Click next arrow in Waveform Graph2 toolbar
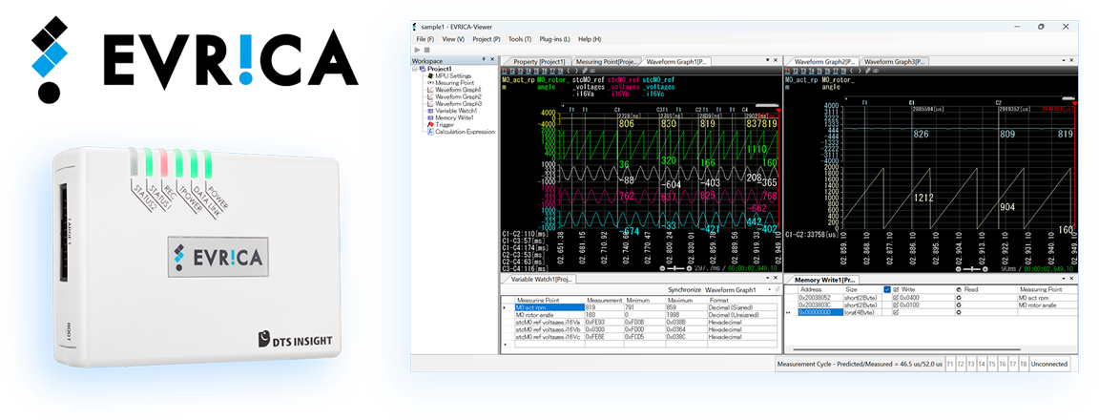The image size is (1099, 420). coord(860,71)
